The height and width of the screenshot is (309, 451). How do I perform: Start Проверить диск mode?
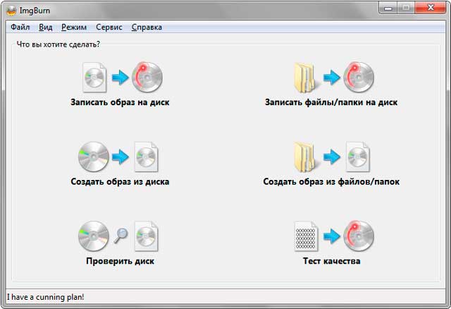pyautogui.click(x=121, y=261)
